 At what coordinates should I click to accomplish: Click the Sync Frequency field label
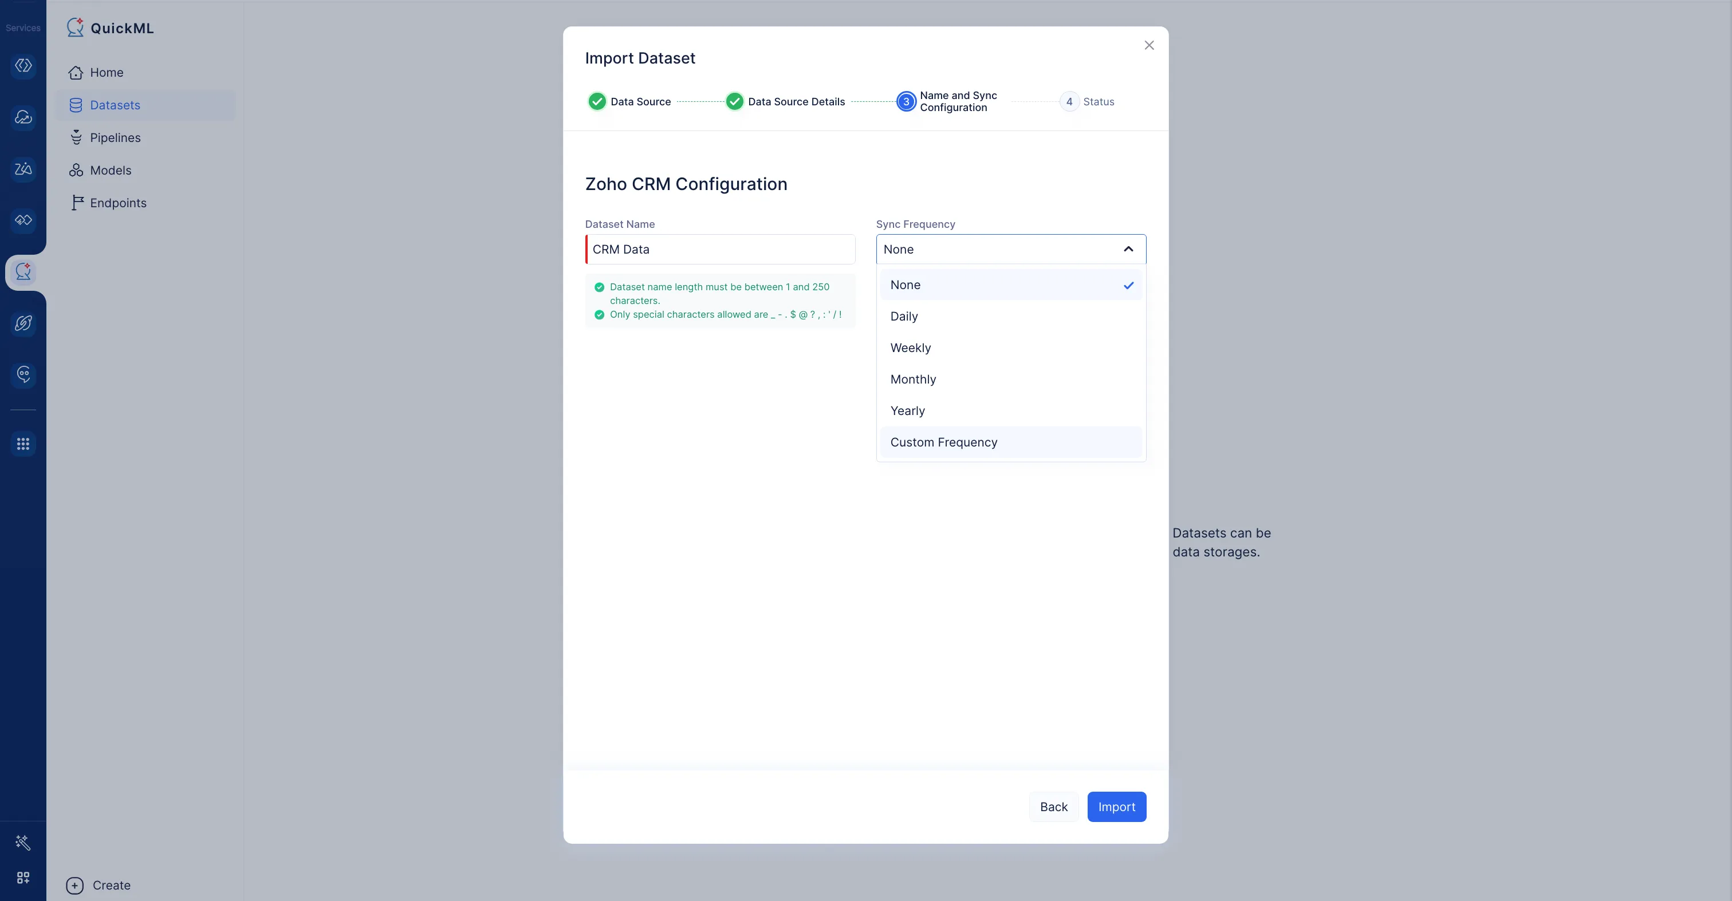[915, 224]
